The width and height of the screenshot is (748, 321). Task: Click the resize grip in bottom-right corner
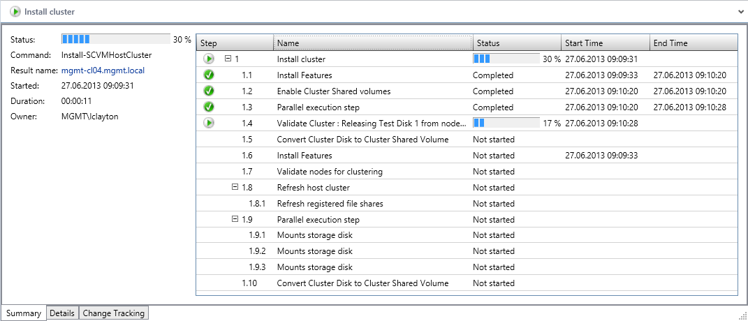(x=742, y=315)
